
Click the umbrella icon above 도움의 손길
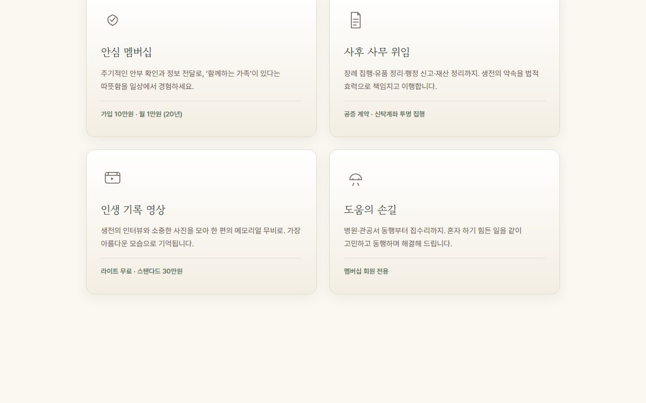(x=356, y=180)
